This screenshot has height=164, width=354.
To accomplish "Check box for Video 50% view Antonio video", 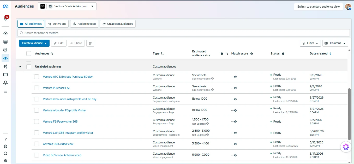I will point(37,155).
